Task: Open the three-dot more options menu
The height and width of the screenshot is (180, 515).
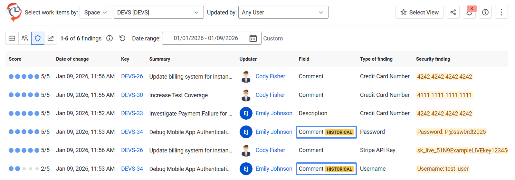Action: 501,12
